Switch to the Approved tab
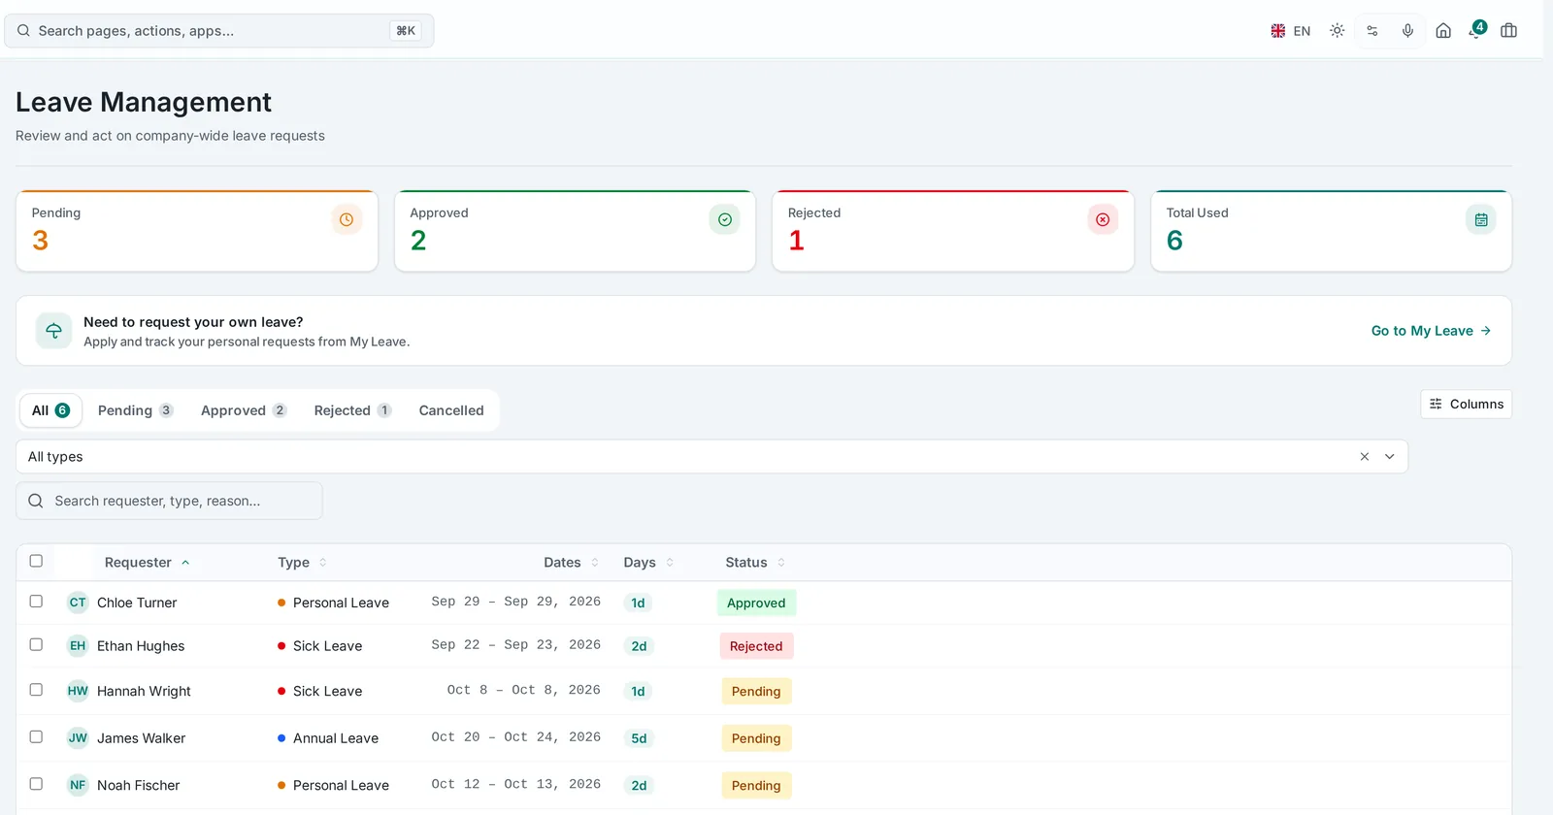The width and height of the screenshot is (1553, 815). [243, 410]
